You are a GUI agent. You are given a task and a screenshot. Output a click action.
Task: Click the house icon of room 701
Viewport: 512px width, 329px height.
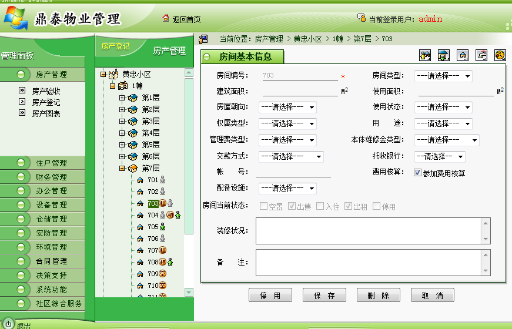[x=140, y=180]
